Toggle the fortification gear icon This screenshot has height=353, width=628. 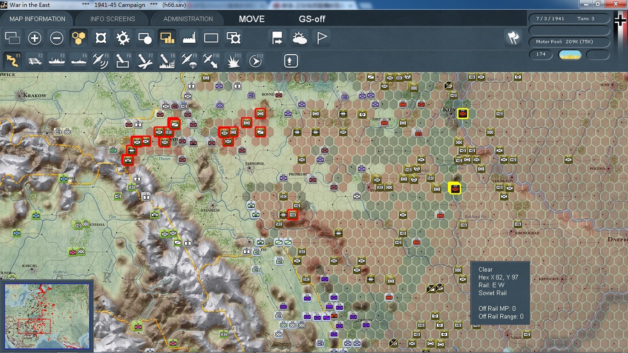tap(123, 38)
